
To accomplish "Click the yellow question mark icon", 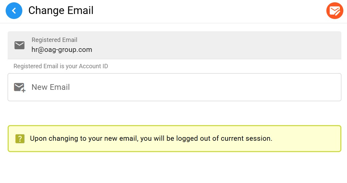I will point(20,139).
